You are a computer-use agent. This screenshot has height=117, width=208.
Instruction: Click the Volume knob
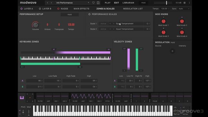click(35, 25)
